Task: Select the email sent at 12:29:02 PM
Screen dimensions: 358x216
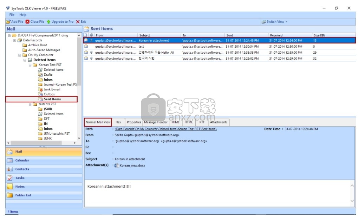Action: (220, 58)
